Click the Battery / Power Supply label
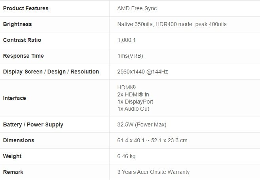The height and width of the screenshot is (181, 260). point(33,124)
